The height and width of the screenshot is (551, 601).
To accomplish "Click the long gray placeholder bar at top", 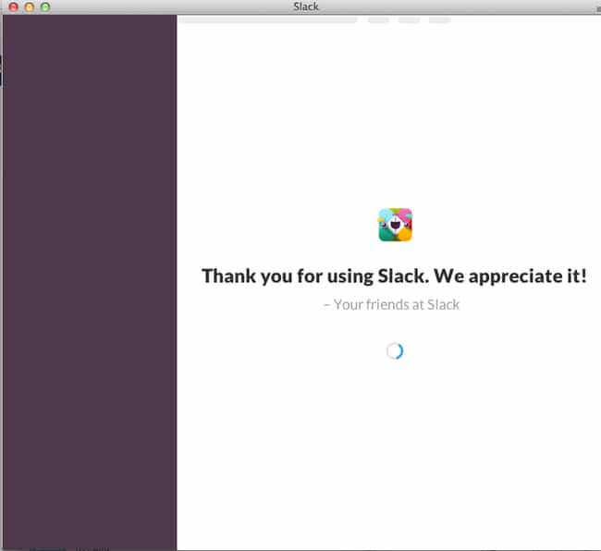I will click(x=268, y=20).
